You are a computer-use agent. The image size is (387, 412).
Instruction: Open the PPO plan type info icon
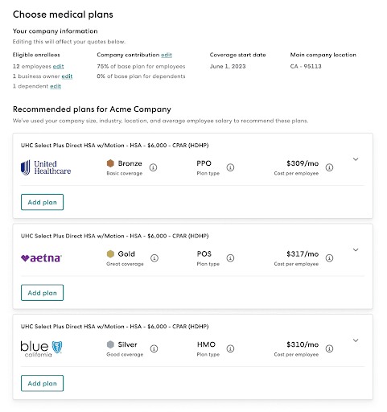pyautogui.click(x=230, y=167)
